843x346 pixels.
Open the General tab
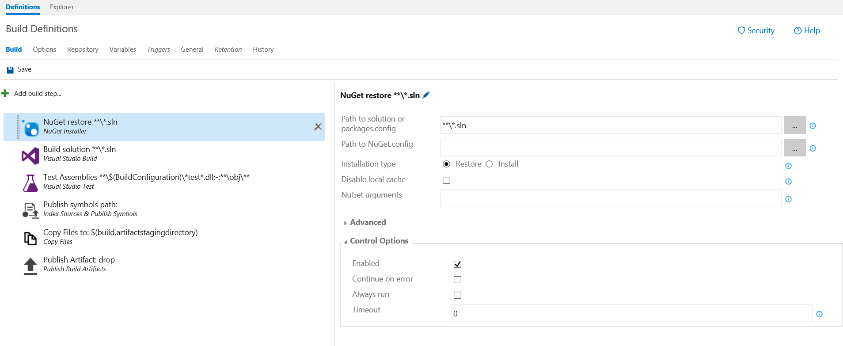[x=192, y=49]
